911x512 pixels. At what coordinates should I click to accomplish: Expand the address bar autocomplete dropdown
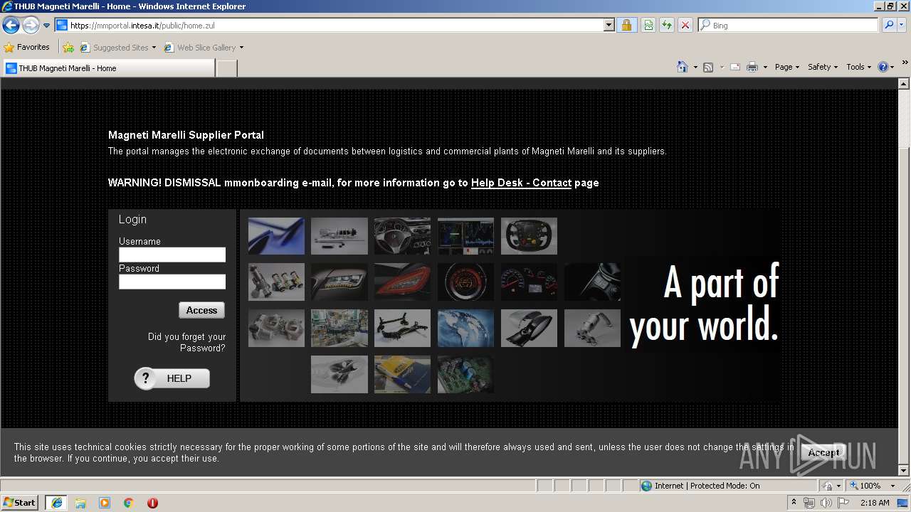609,25
